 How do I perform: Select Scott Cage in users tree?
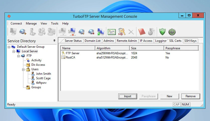pyautogui.click(x=43, y=78)
